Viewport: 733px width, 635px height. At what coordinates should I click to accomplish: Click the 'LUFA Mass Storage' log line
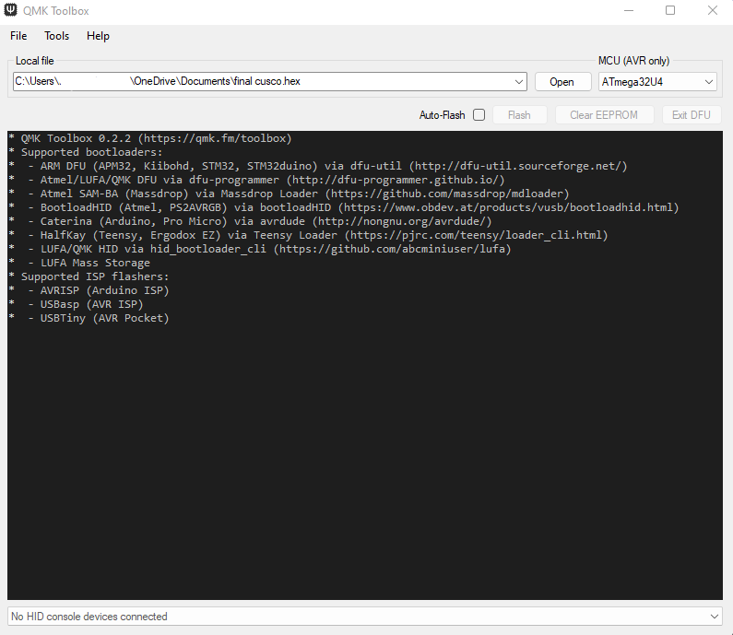(79, 263)
